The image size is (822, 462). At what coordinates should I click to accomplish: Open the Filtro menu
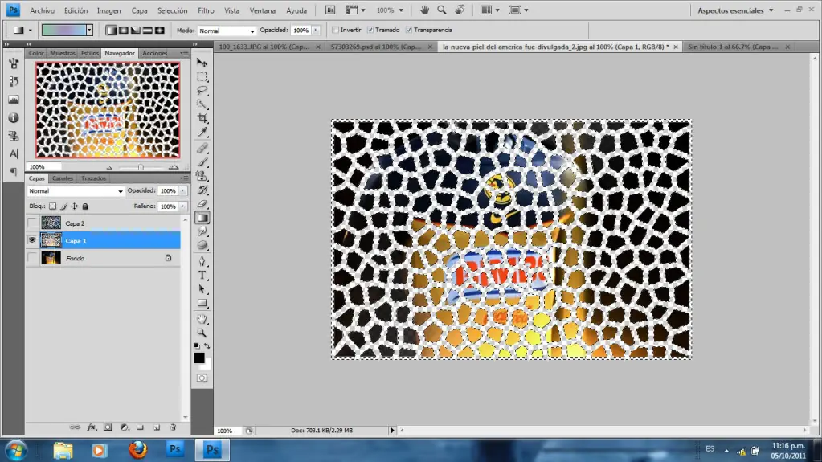pyautogui.click(x=206, y=10)
